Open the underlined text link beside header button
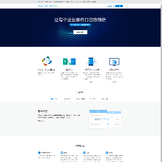 (110, 6)
